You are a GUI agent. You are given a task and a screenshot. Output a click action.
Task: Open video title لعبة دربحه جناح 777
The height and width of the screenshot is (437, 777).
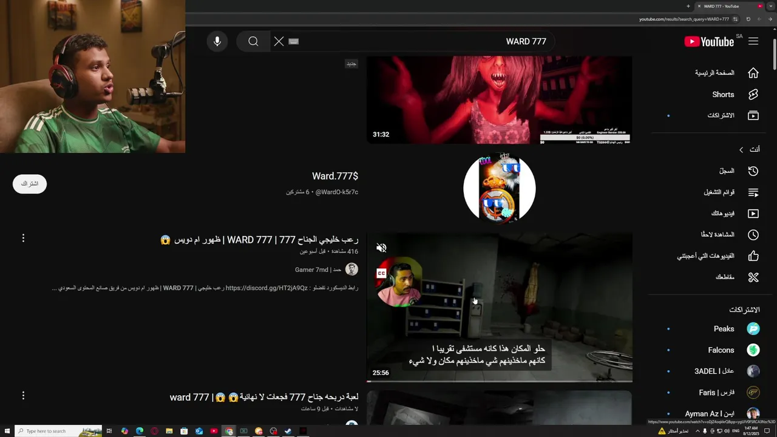(264, 397)
